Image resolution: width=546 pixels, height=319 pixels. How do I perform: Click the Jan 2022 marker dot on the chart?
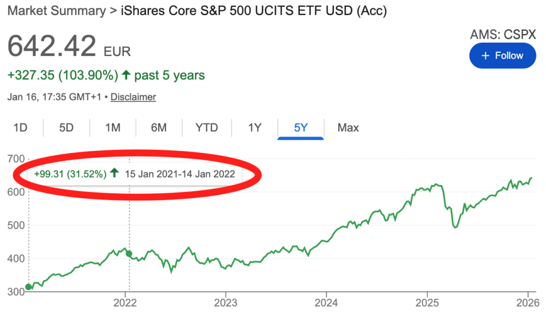129,254
